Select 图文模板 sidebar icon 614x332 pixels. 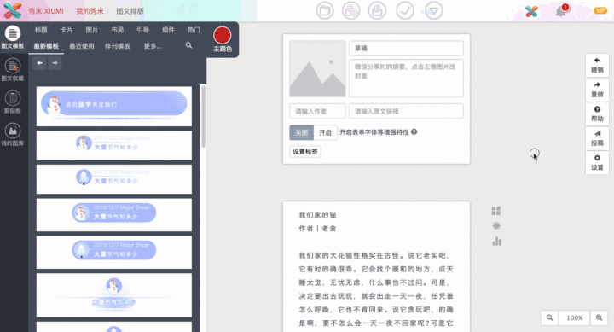click(x=13, y=38)
